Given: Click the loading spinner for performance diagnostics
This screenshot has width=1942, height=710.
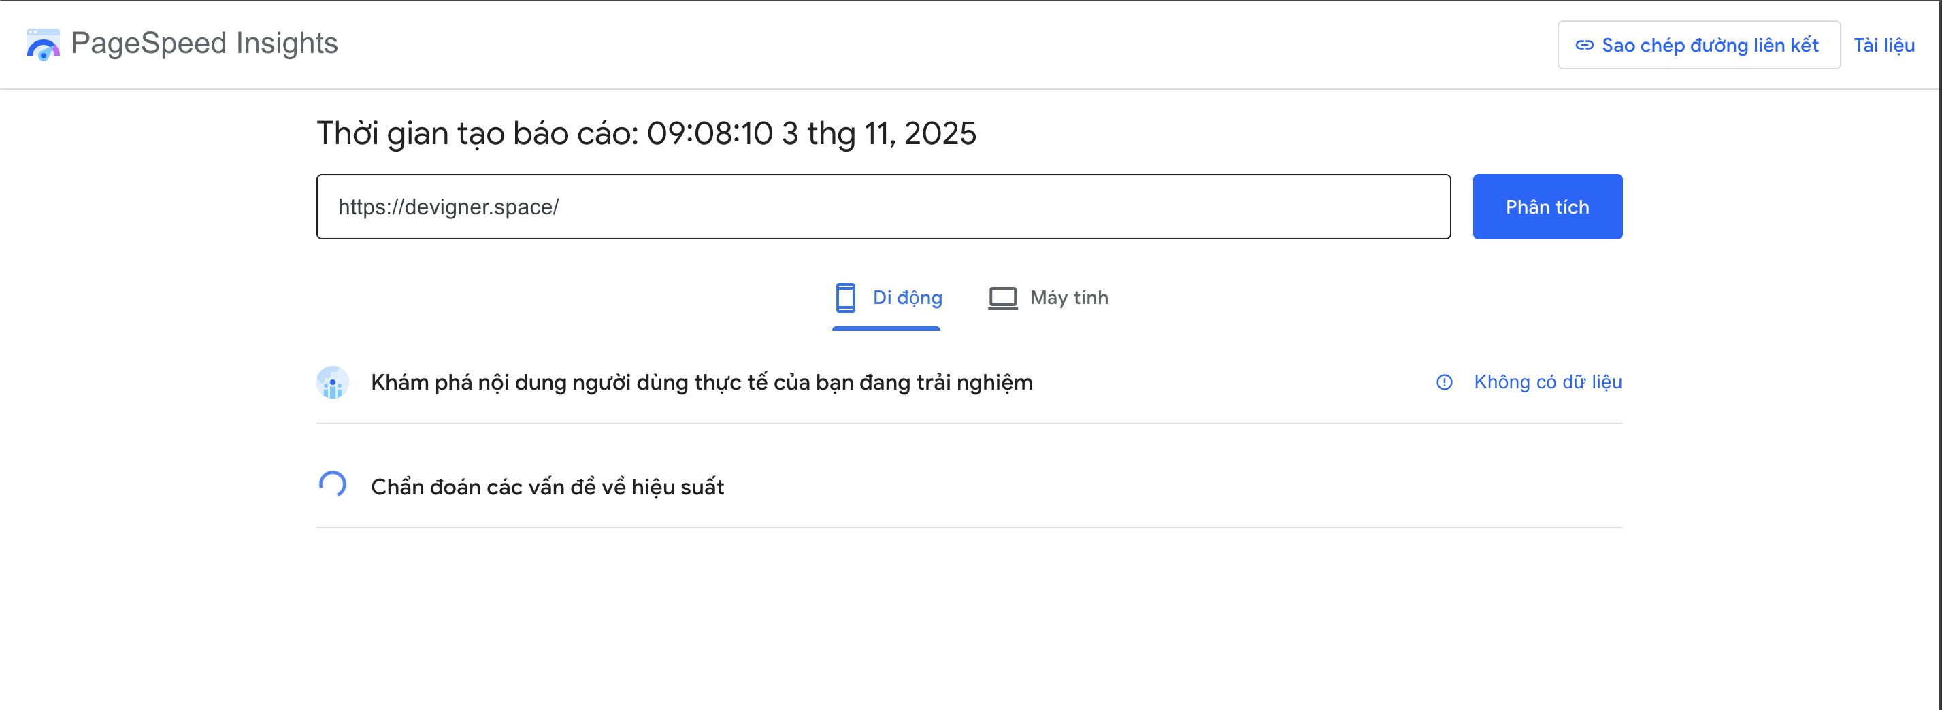Looking at the screenshot, I should click(x=333, y=486).
